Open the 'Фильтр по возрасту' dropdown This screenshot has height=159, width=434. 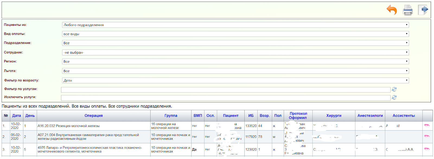(235, 80)
